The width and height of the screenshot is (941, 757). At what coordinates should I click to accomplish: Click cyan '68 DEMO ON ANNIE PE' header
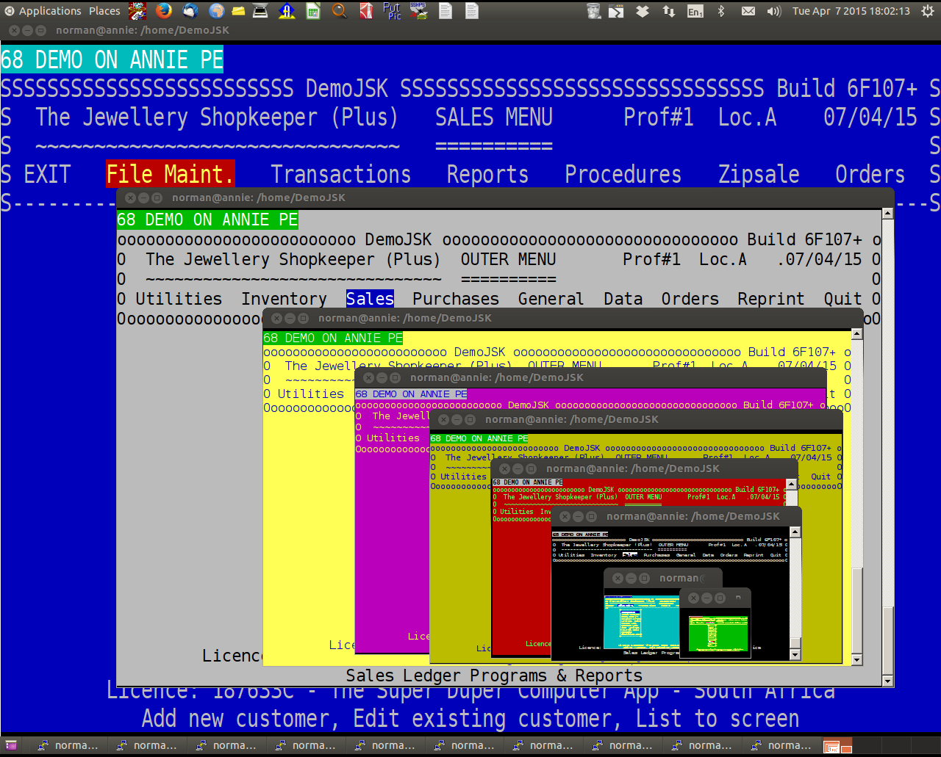tap(112, 59)
